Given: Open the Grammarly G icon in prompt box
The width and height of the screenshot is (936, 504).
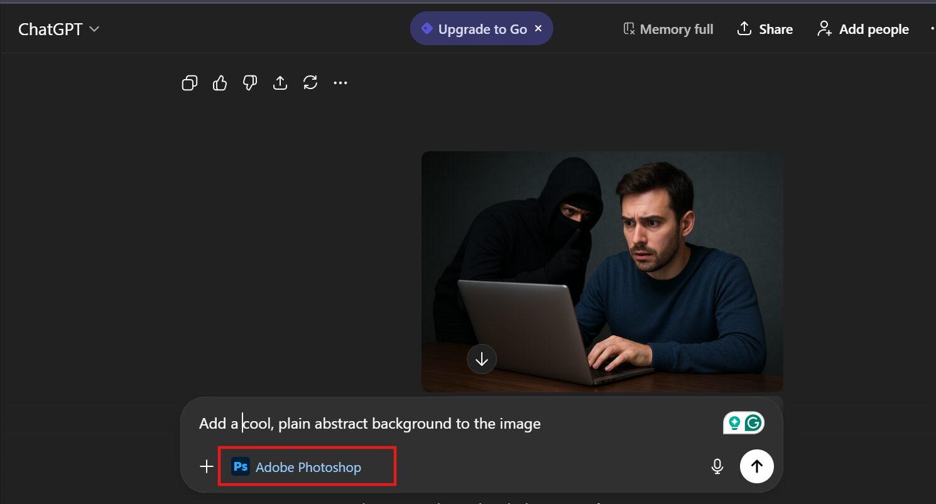Looking at the screenshot, I should pyautogui.click(x=754, y=423).
